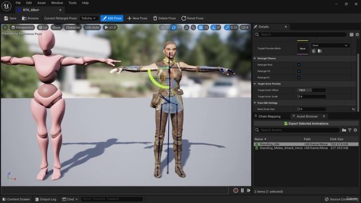
Task: Click the Target Actor Offset value slider
Action: pos(311,90)
